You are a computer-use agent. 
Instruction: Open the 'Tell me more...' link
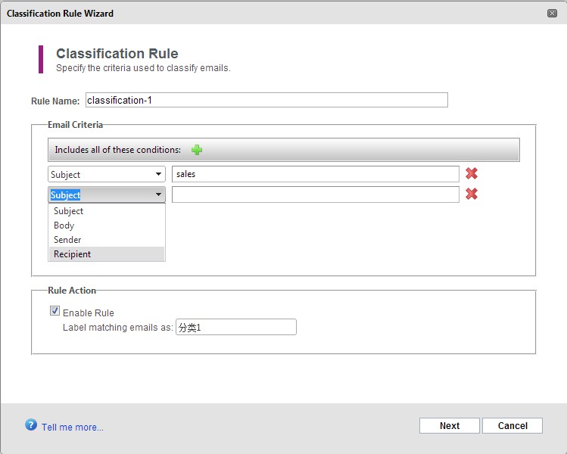pyautogui.click(x=73, y=428)
